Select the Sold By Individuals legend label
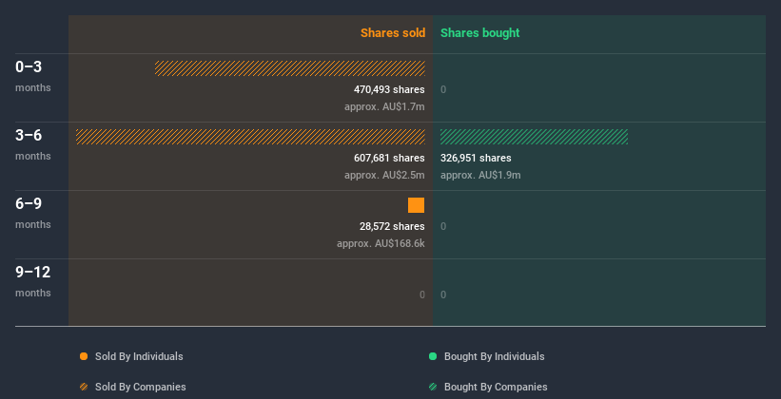Viewport: 781px width, 399px height. click(139, 356)
